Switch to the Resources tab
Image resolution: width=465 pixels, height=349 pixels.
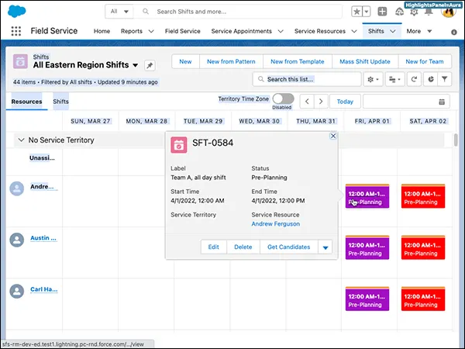click(x=26, y=102)
